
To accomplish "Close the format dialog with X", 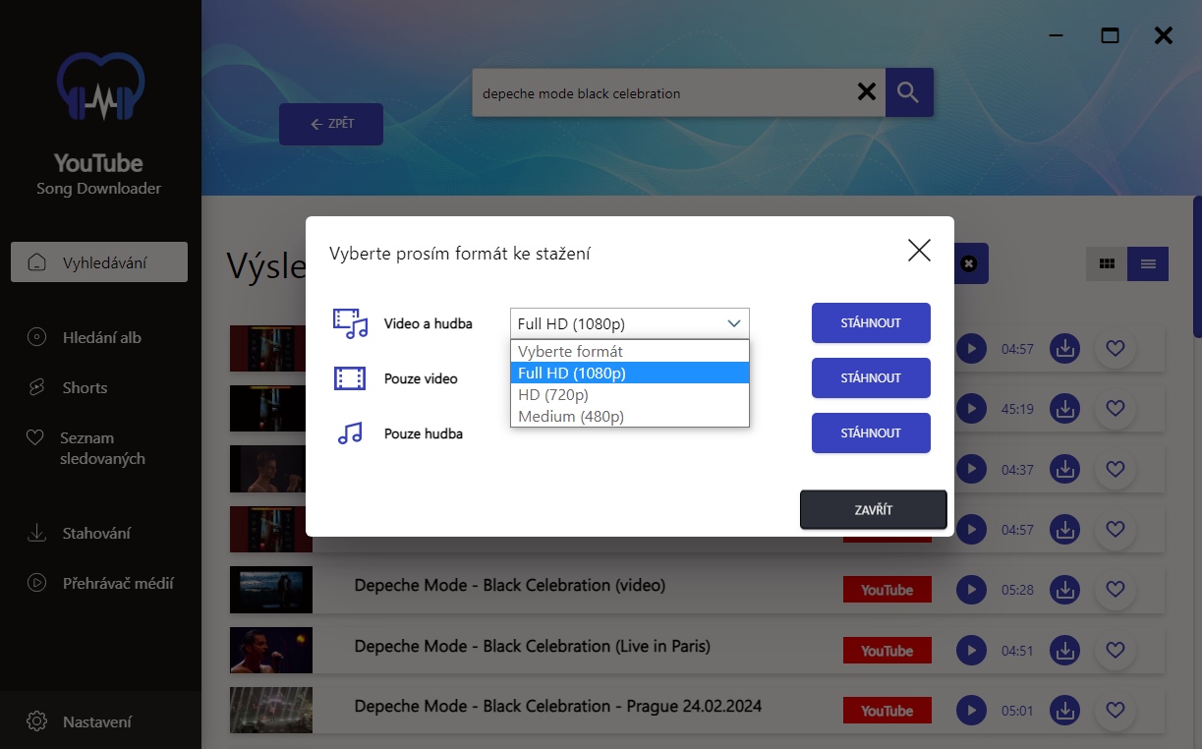I will [919, 251].
